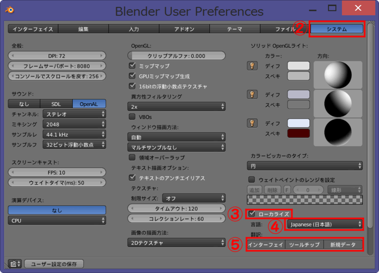Click the third light ディフ color swatch
This screenshot has height=273, width=379.
coord(298,123)
